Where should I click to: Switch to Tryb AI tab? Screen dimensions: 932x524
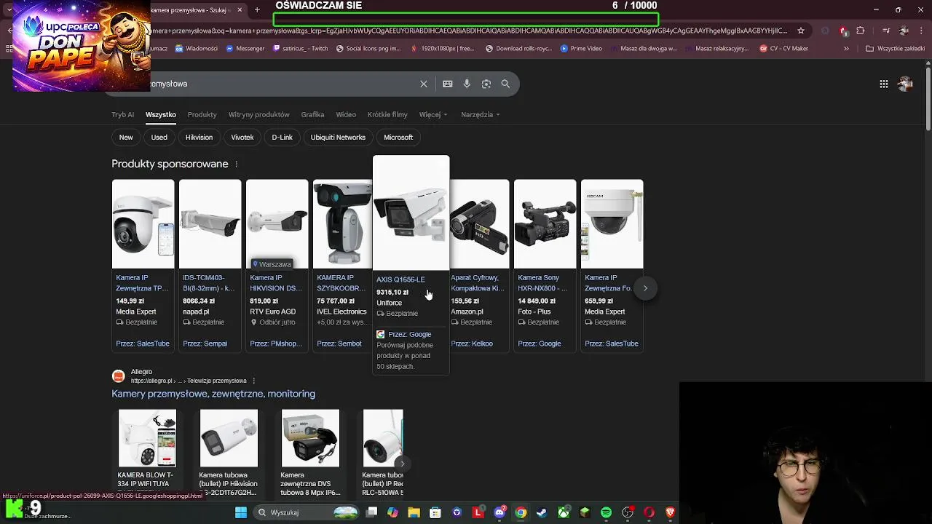tap(123, 115)
